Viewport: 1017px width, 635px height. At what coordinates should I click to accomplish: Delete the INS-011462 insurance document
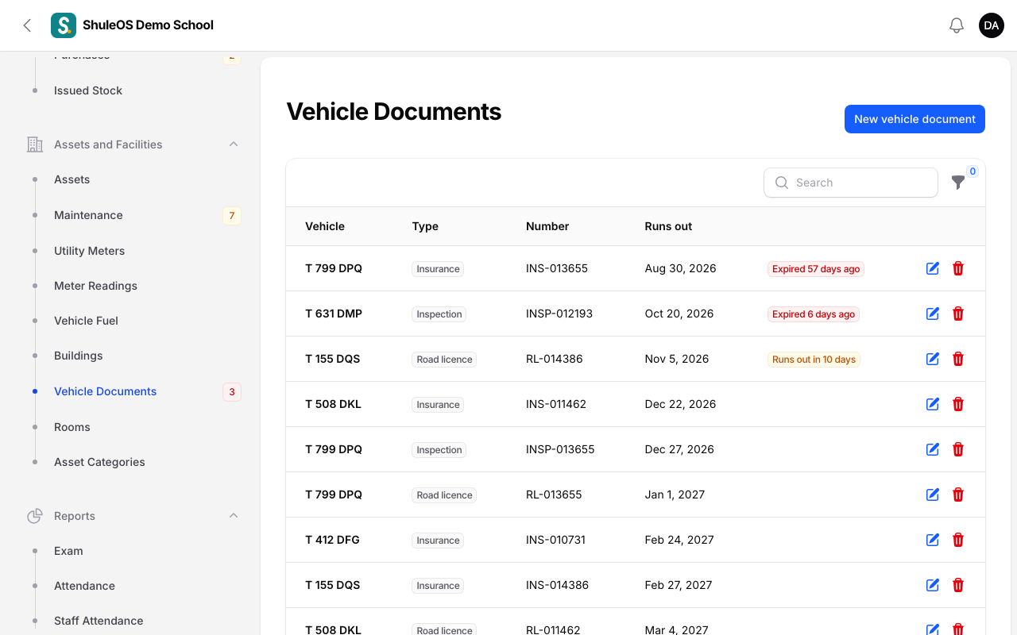click(x=958, y=404)
